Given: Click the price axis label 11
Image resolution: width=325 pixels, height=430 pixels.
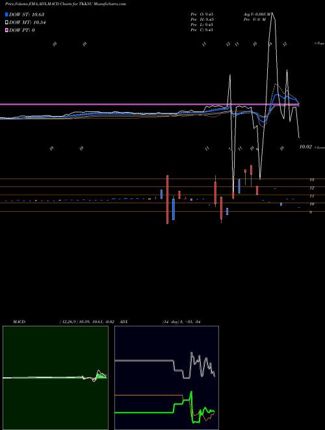Looking at the screenshot, I should (x=311, y=196).
